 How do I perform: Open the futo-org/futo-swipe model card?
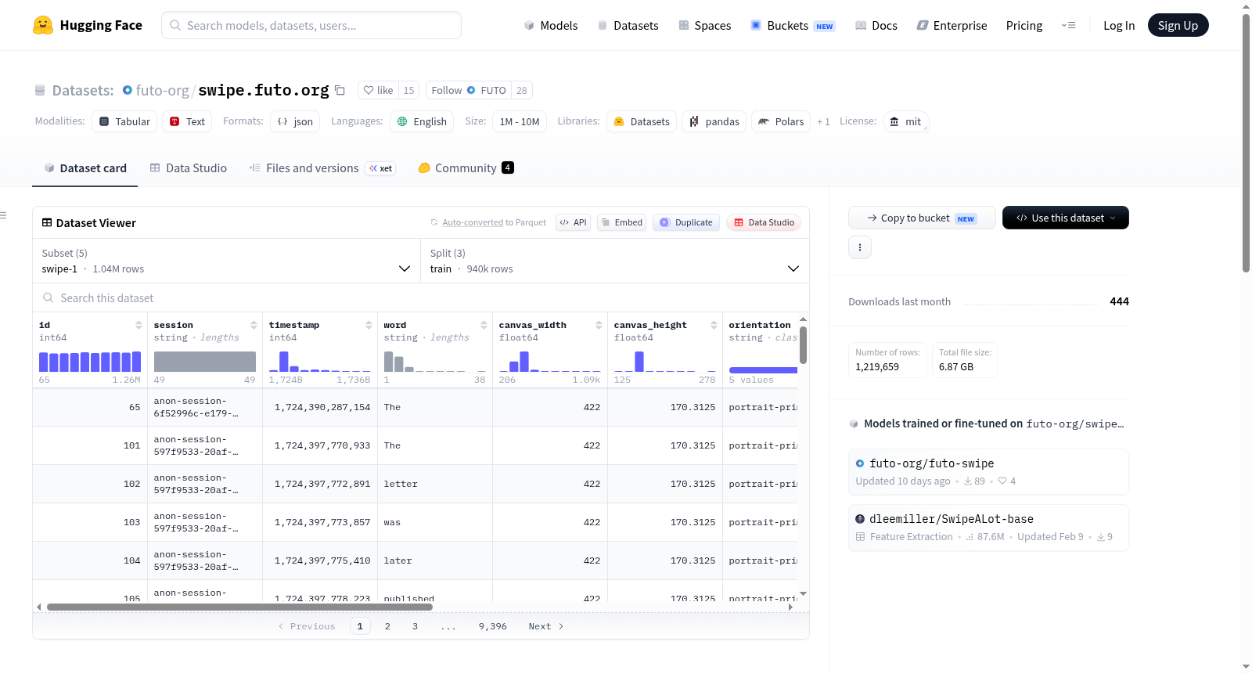tap(988, 471)
